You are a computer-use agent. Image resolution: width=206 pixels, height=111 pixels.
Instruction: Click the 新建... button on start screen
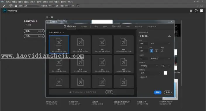[x=34, y=31]
